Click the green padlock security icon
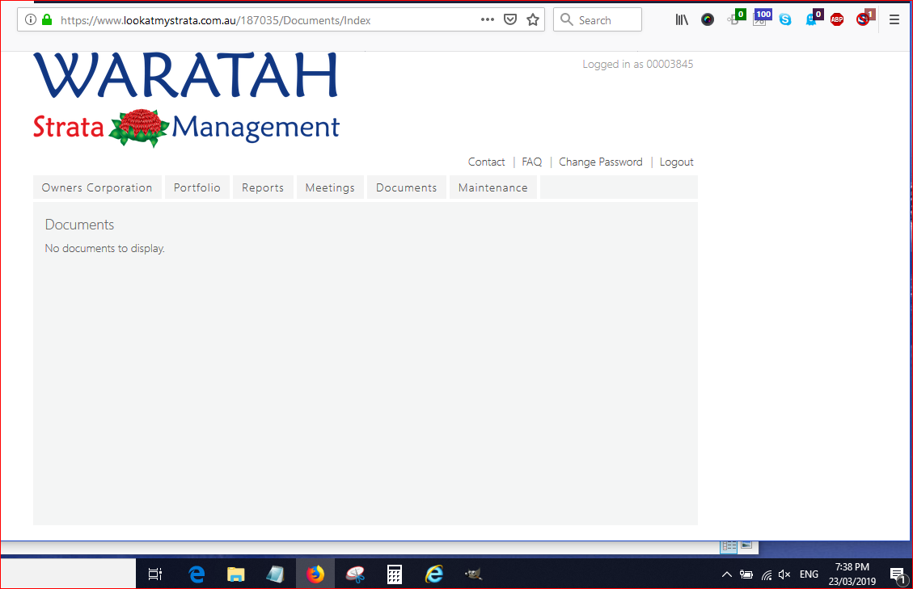This screenshot has height=589, width=913. coord(47,19)
